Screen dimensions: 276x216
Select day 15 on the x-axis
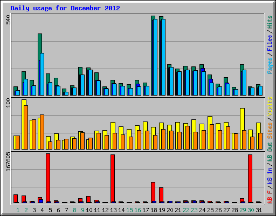tap(129, 210)
